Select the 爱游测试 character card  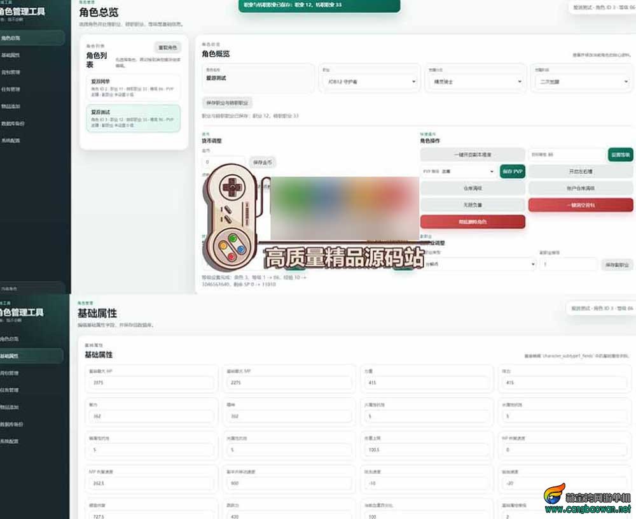pyautogui.click(x=133, y=118)
